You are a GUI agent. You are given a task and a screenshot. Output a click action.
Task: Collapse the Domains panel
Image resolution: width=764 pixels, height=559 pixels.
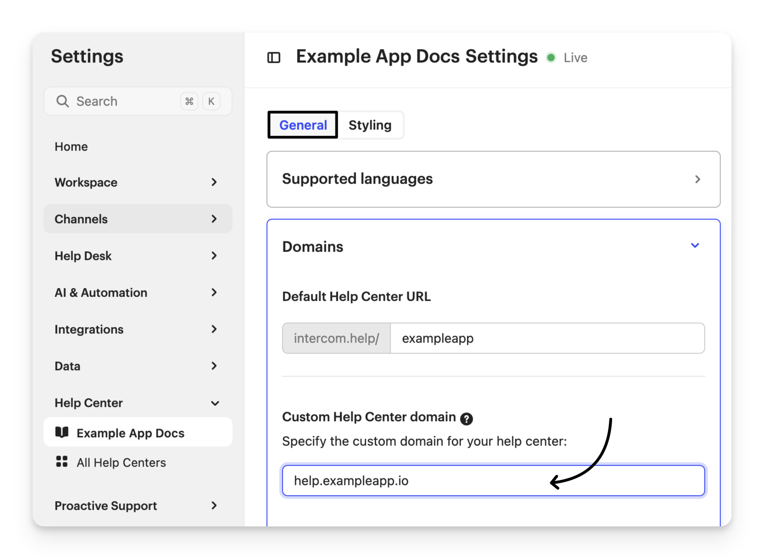point(695,246)
